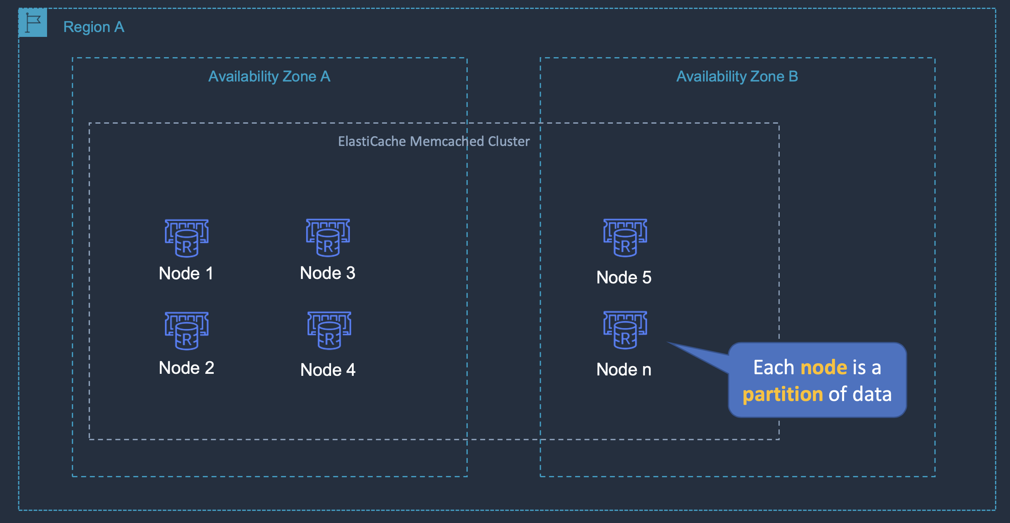Select the Node n cache icon
The image size is (1010, 523).
(x=625, y=330)
